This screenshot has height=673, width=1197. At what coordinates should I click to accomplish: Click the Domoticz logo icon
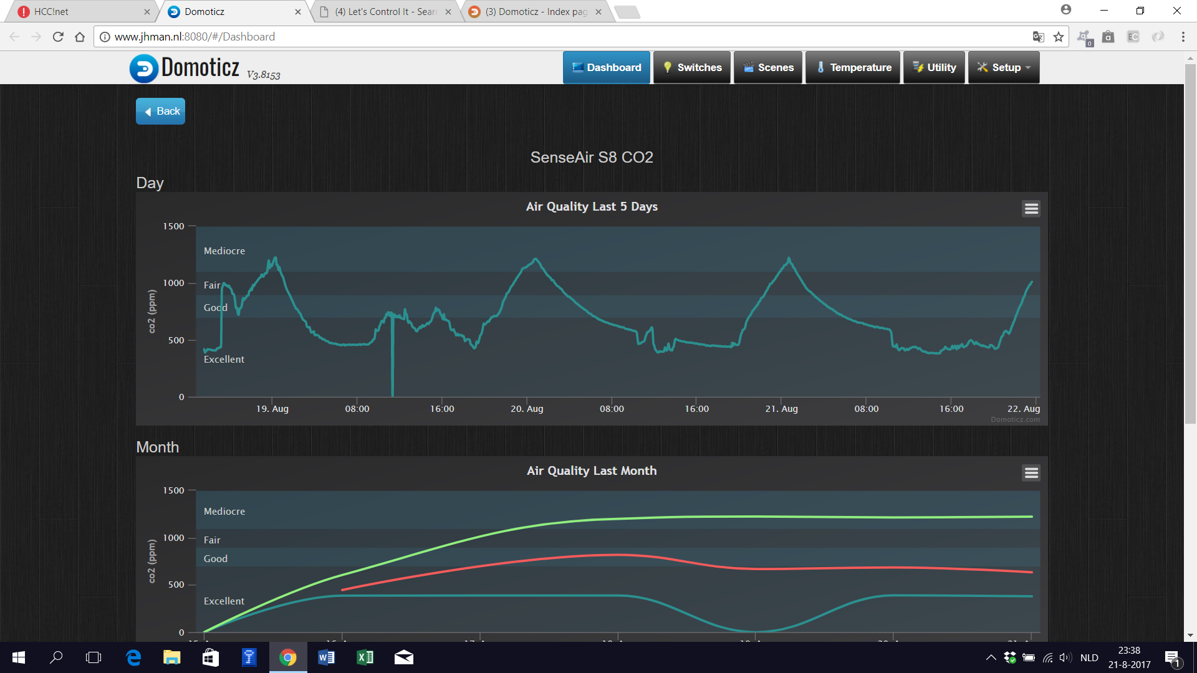(143, 68)
